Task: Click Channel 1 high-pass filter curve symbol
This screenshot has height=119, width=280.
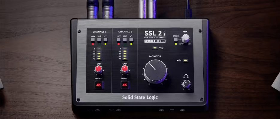Action: point(105,36)
